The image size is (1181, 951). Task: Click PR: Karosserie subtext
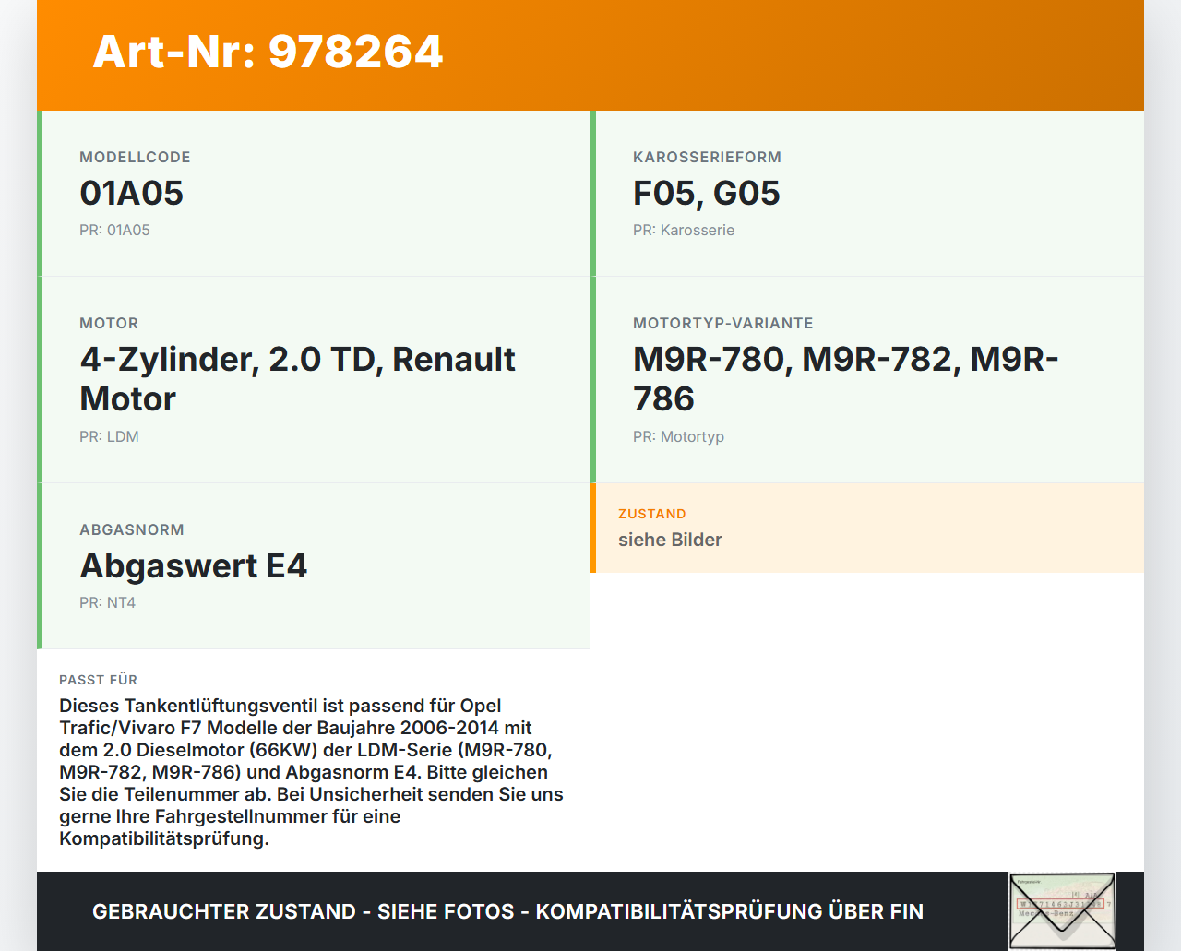click(x=684, y=230)
